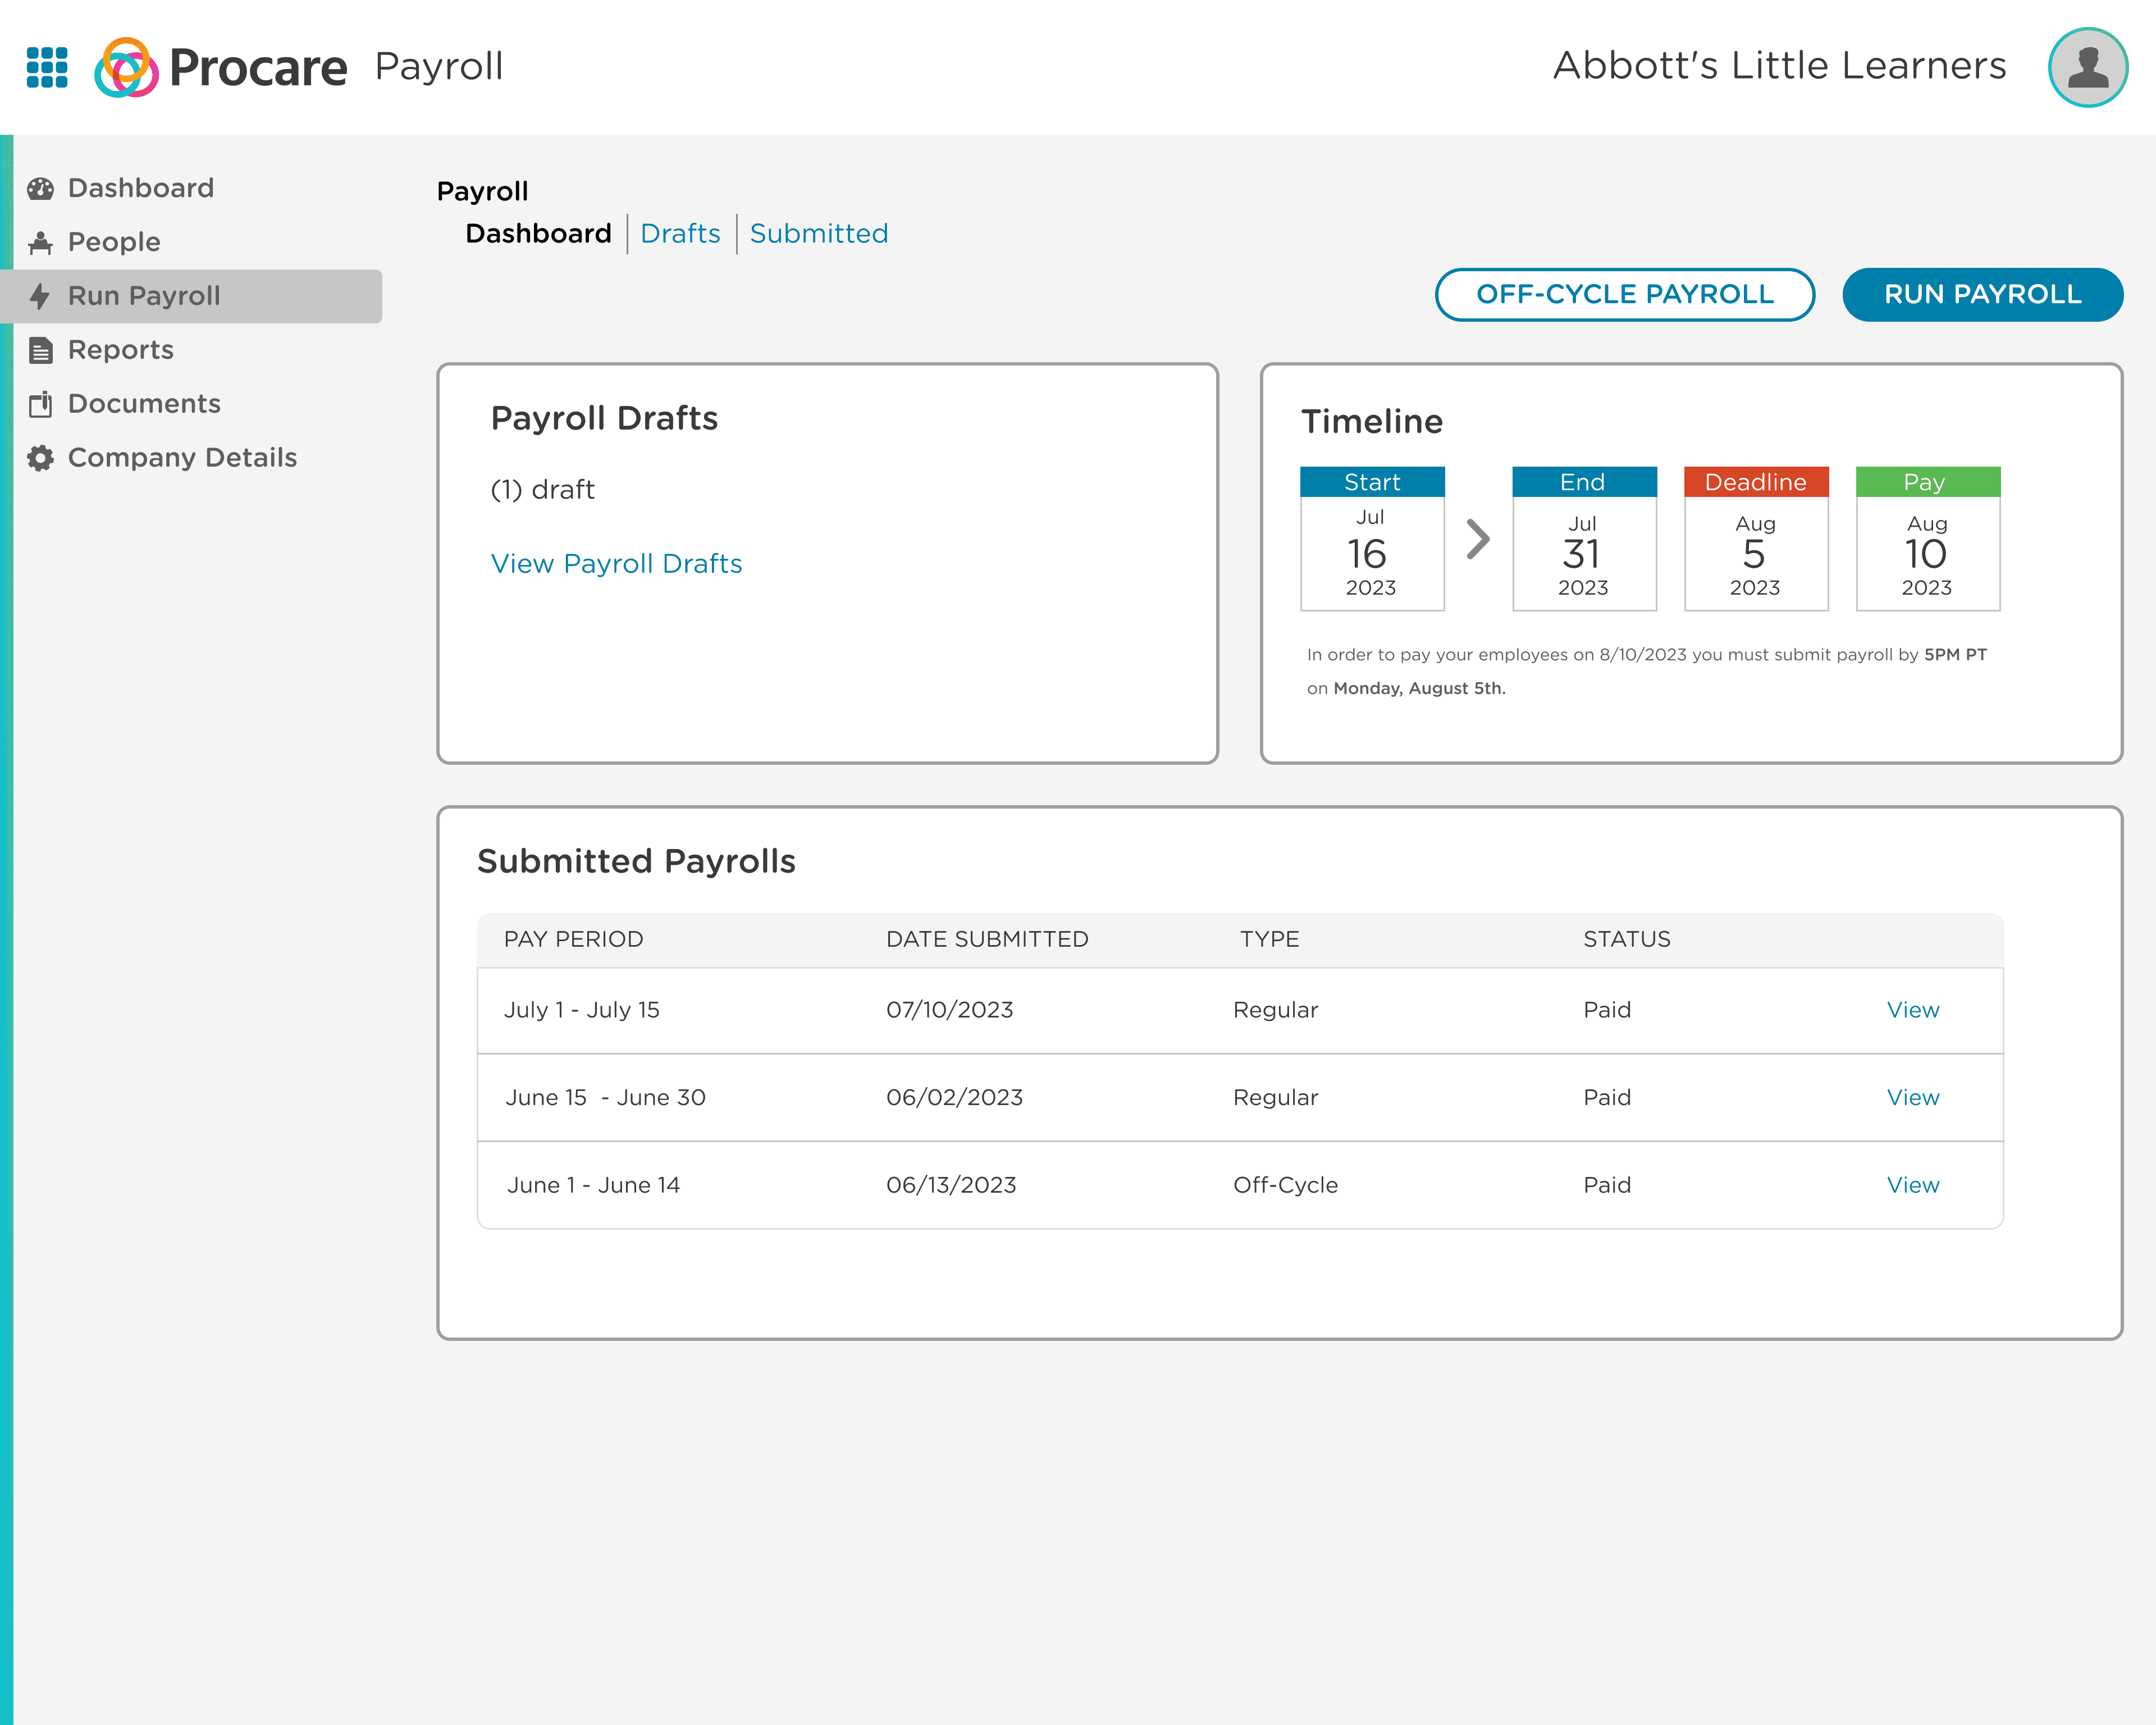Click the Documents clipboard icon

tap(40, 404)
